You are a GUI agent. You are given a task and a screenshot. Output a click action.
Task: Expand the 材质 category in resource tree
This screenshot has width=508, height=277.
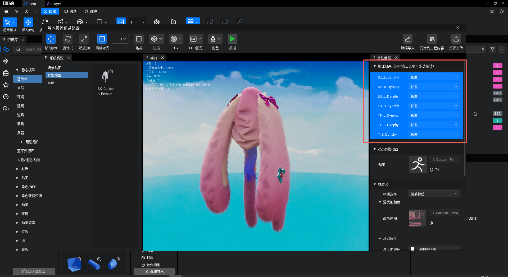[x=17, y=169]
